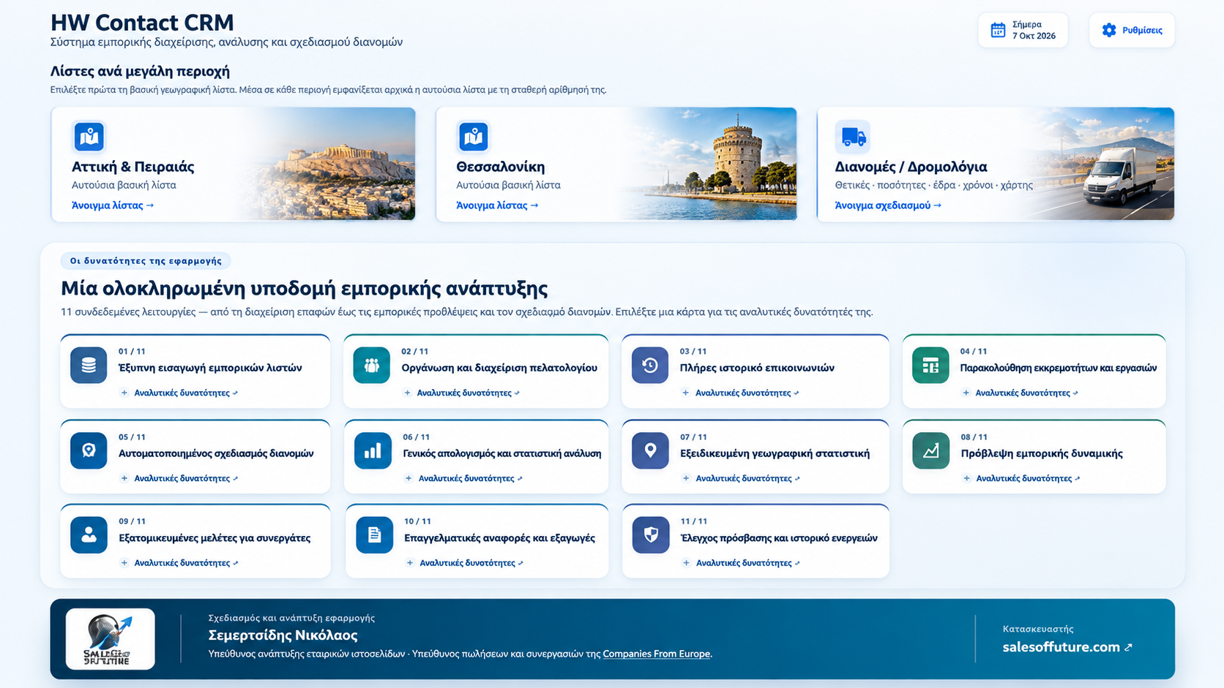Expand Αναλυτικές δυνατότητες under Επαγγελματικές αναφορές και εξαγωγές

(x=465, y=563)
